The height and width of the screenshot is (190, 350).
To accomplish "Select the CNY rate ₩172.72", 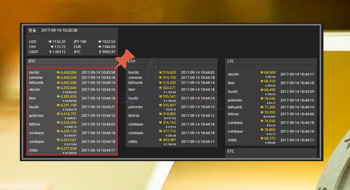I will point(58,47).
